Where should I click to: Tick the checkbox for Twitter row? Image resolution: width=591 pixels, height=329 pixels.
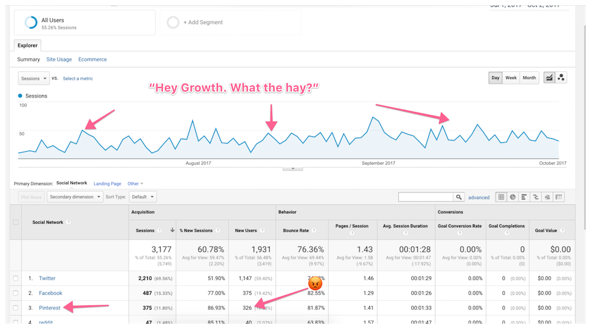click(x=16, y=278)
